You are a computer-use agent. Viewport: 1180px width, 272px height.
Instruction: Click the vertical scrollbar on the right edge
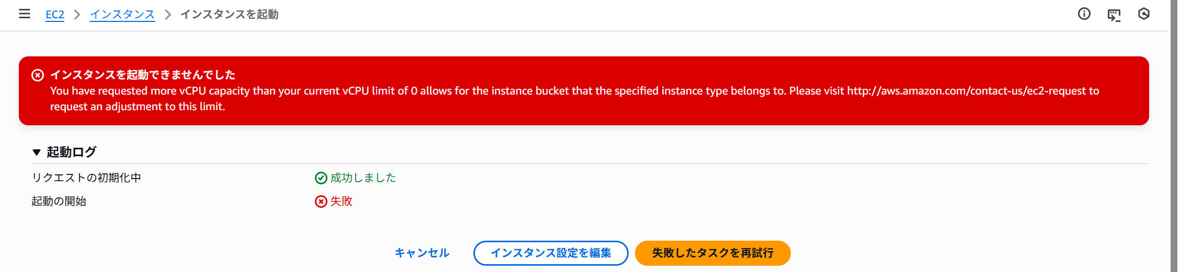[1174, 136]
